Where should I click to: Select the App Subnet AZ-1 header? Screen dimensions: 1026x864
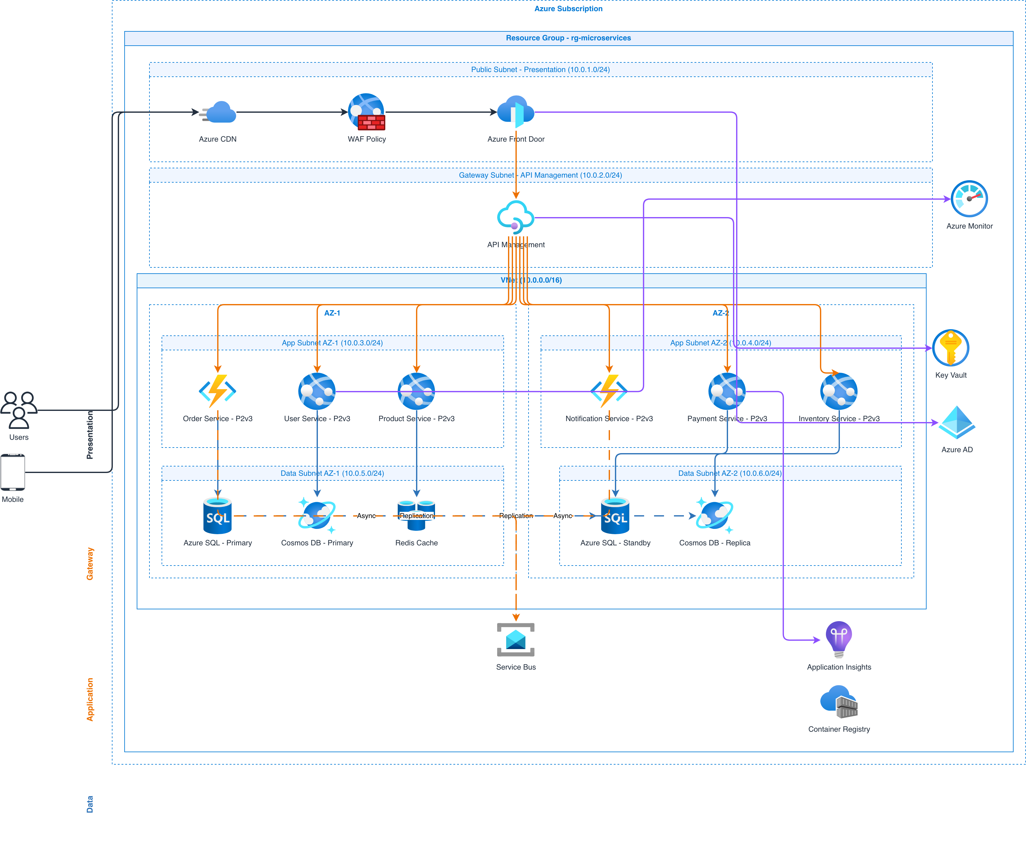332,343
